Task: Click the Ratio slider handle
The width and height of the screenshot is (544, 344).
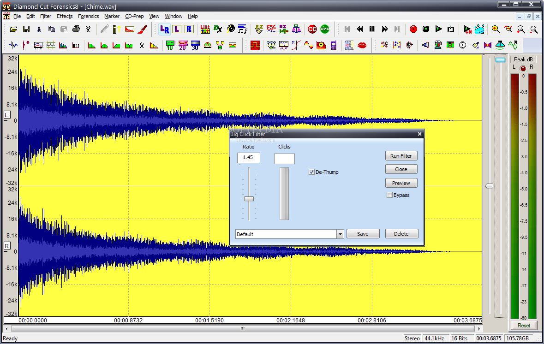Action: point(249,199)
